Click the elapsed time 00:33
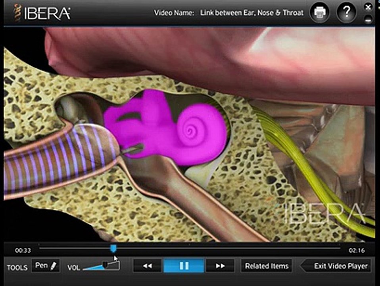Screen dimensions: 380x286 pyautogui.click(x=23, y=250)
